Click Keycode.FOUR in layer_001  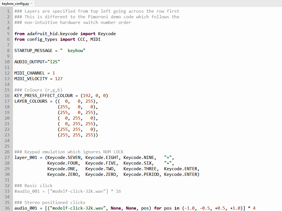(62, 163)
